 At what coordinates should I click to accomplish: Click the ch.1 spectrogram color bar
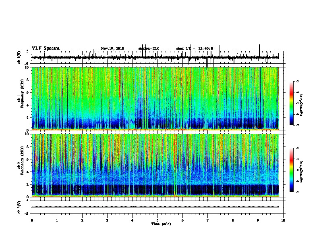click(x=292, y=103)
